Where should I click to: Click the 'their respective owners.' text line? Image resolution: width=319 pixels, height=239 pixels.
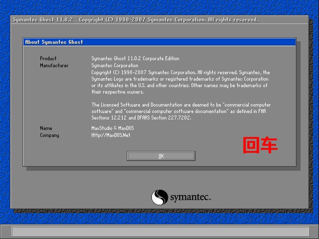118,92
